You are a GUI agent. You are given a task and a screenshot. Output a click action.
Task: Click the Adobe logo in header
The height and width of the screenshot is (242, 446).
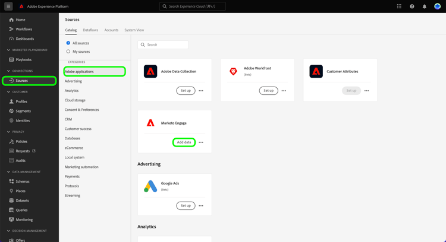[x=21, y=7]
